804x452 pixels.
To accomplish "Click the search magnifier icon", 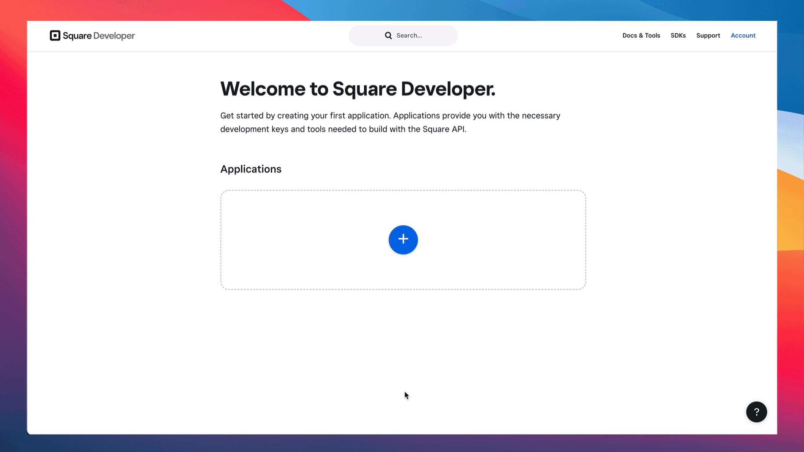I will point(389,36).
